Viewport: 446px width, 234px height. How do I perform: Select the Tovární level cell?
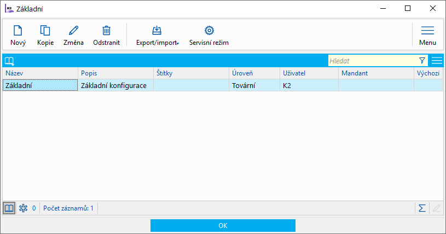254,85
